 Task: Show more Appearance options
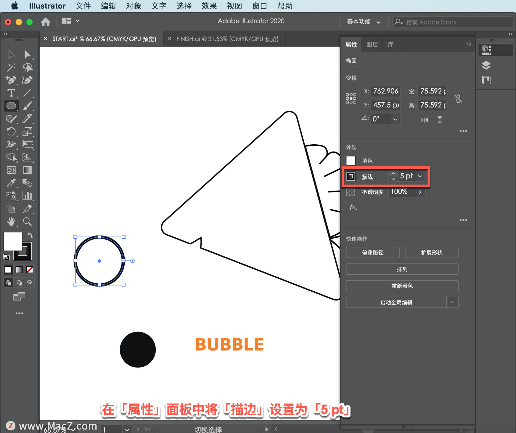(x=463, y=220)
